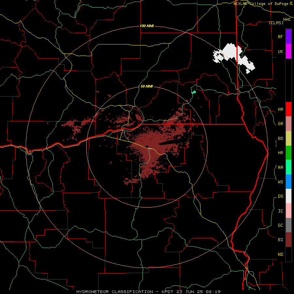Viewport: 294px width, 294px height.
Task: Click the BI legend label
Action: (x=280, y=240)
